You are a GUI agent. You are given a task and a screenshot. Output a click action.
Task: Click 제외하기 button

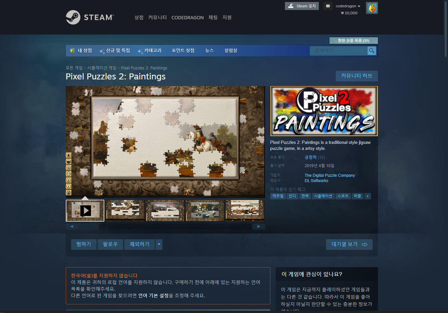point(139,244)
